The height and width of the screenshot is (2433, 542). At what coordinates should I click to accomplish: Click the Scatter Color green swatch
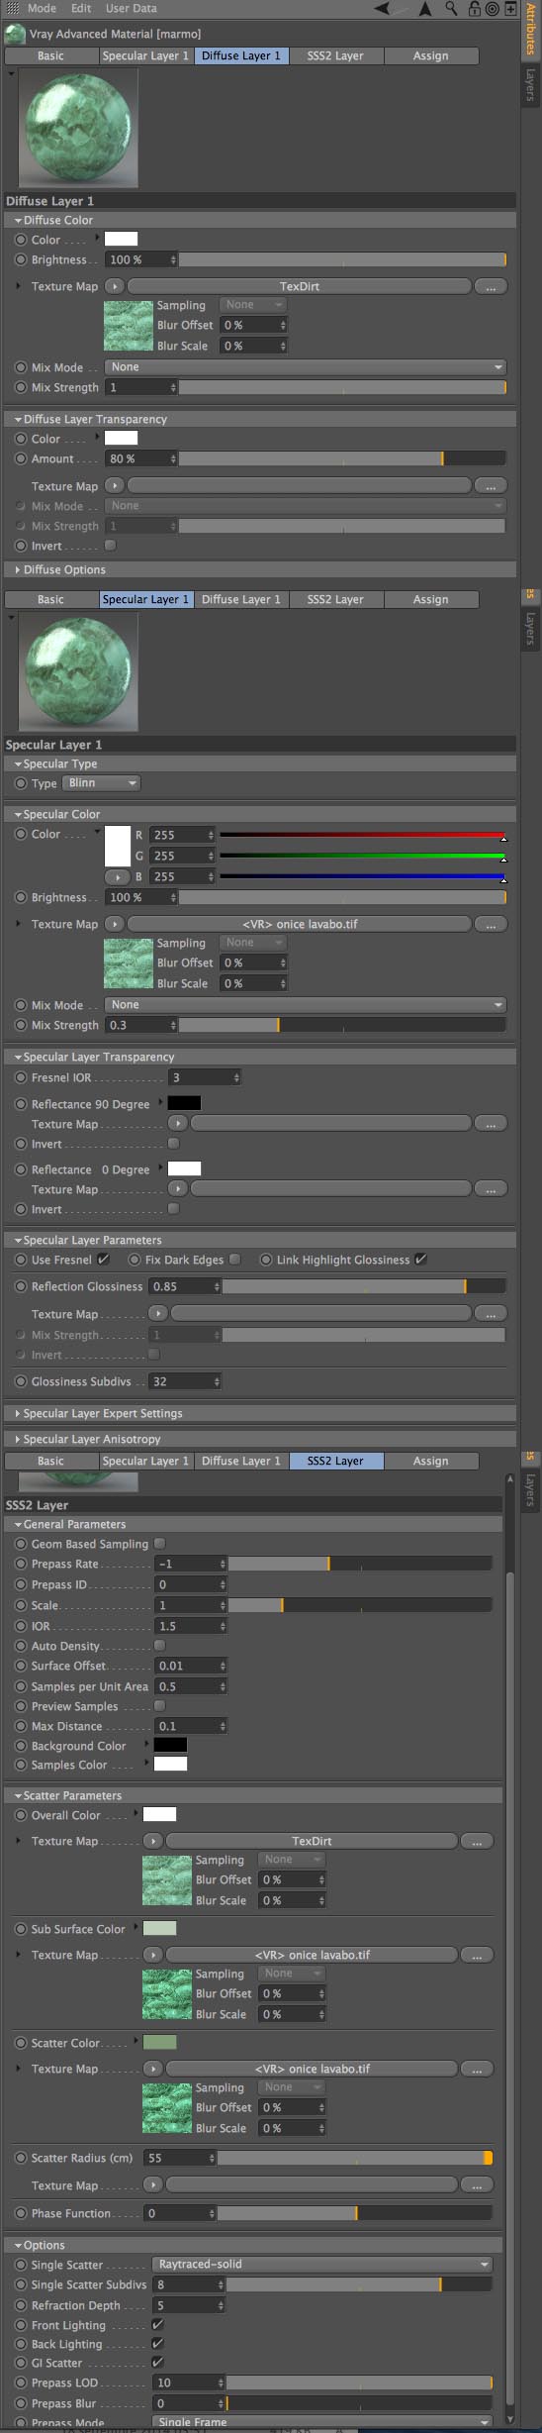pyautogui.click(x=159, y=2042)
